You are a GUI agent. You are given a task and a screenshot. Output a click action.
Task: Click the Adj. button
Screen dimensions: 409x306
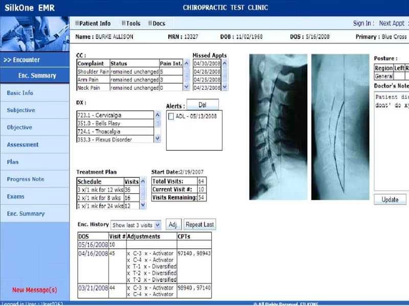pos(173,224)
